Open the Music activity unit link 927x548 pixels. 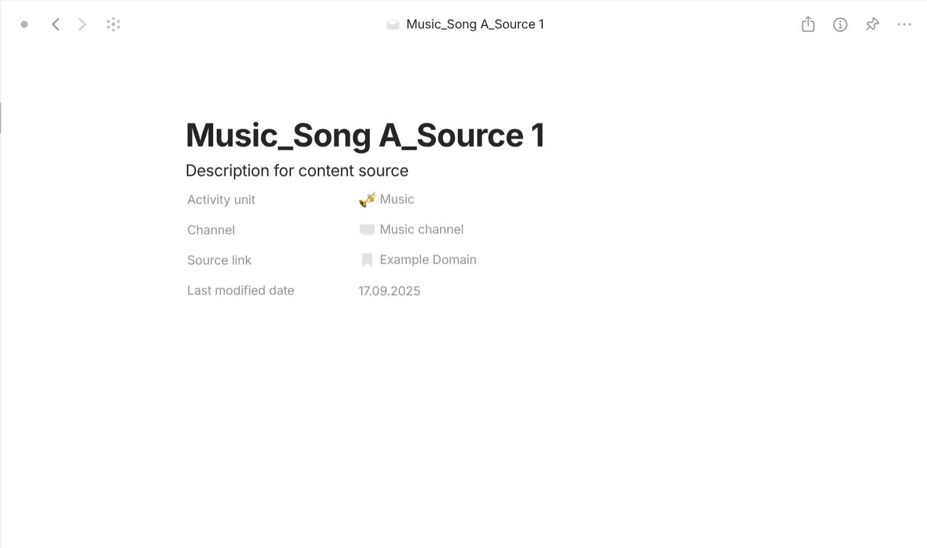click(x=397, y=199)
